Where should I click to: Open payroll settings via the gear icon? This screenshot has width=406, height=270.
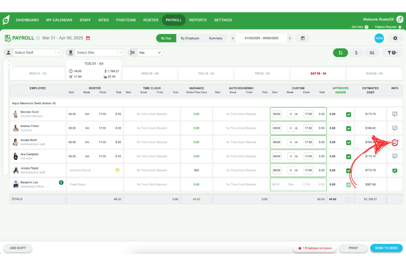click(395, 38)
